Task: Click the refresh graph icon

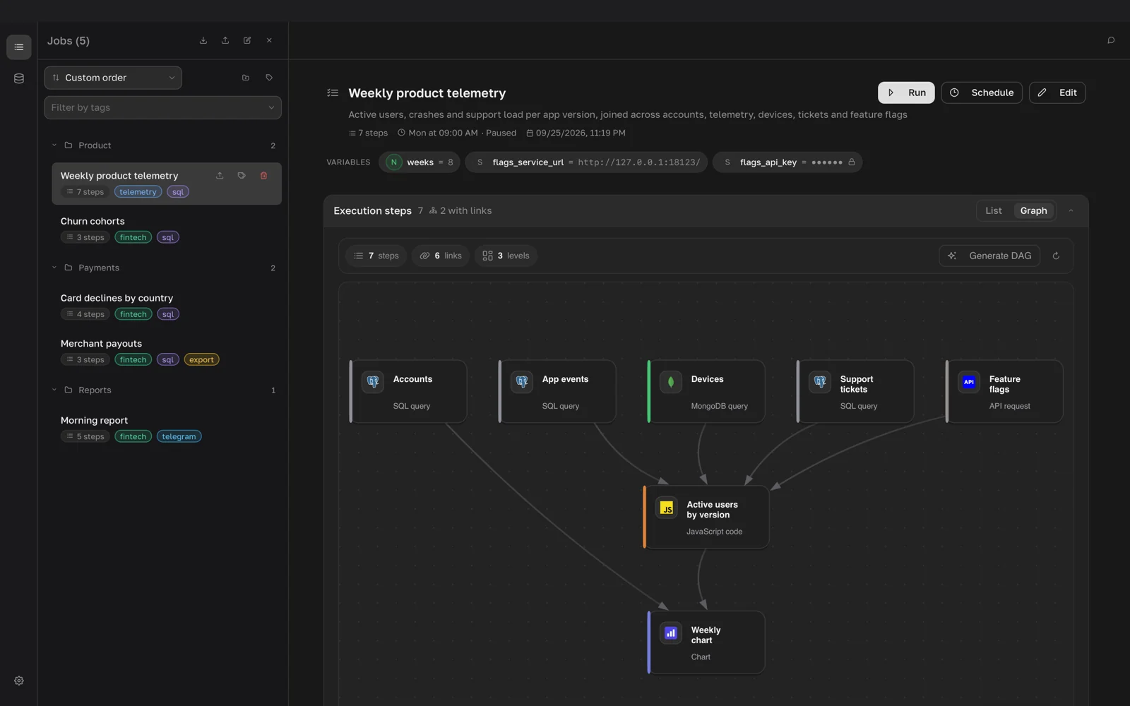Action: click(x=1056, y=256)
